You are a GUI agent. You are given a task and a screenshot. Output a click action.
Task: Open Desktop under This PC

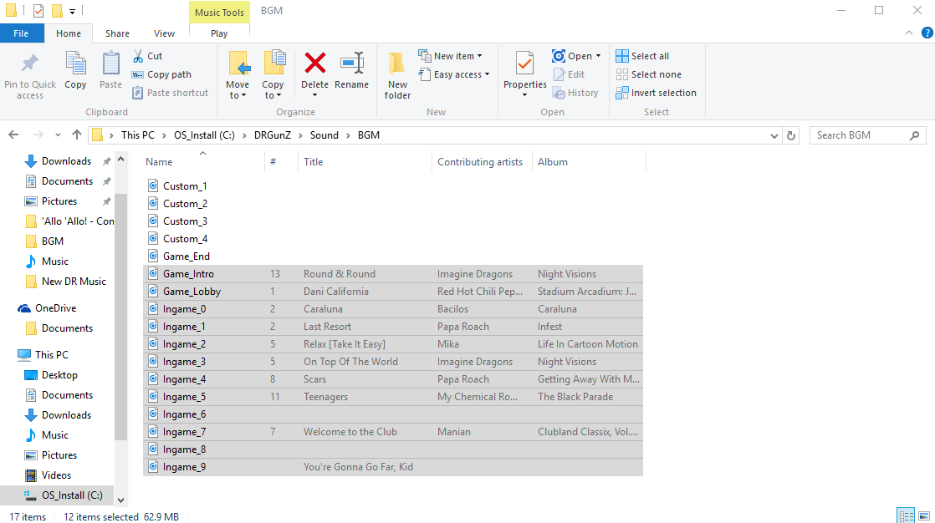pyautogui.click(x=59, y=374)
